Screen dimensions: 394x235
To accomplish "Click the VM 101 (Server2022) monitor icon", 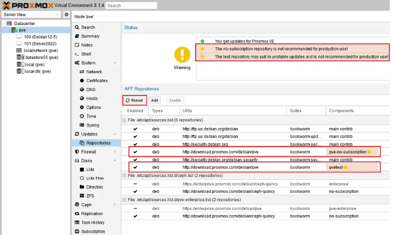I will [x=19, y=44].
